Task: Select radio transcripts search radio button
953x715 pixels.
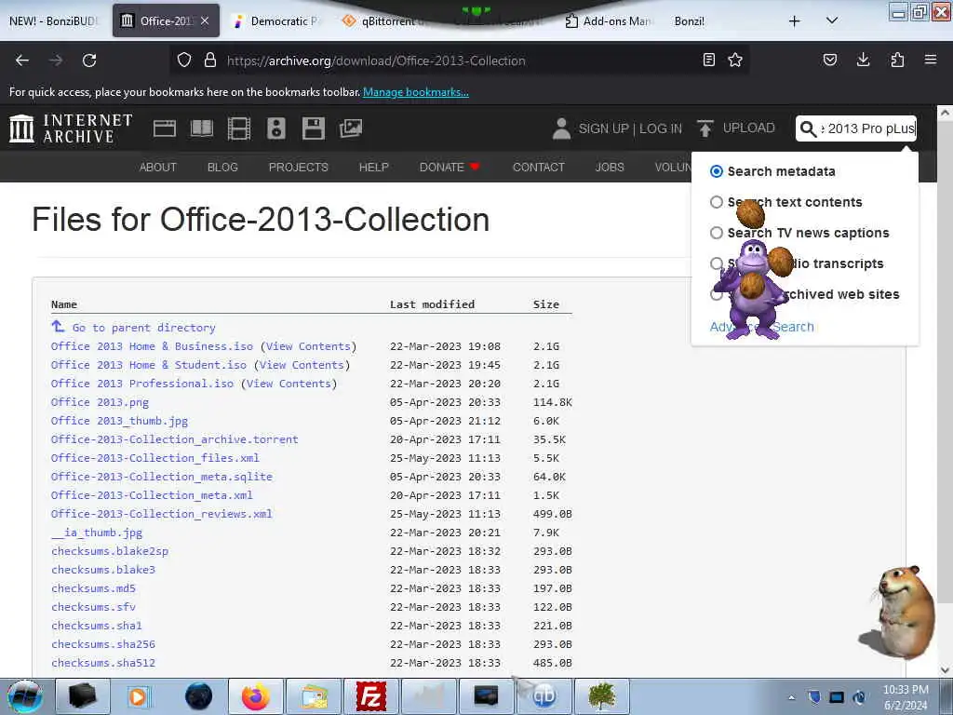Action: tap(717, 263)
